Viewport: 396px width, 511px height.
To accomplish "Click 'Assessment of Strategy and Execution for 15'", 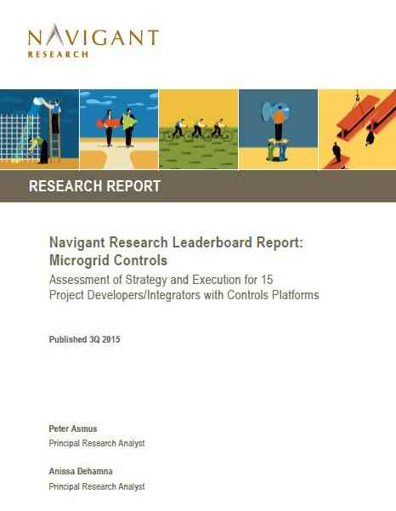I will [161, 280].
